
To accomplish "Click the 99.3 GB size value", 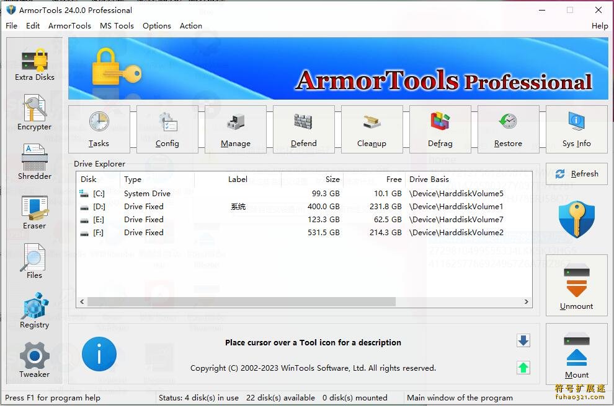I will point(326,194).
